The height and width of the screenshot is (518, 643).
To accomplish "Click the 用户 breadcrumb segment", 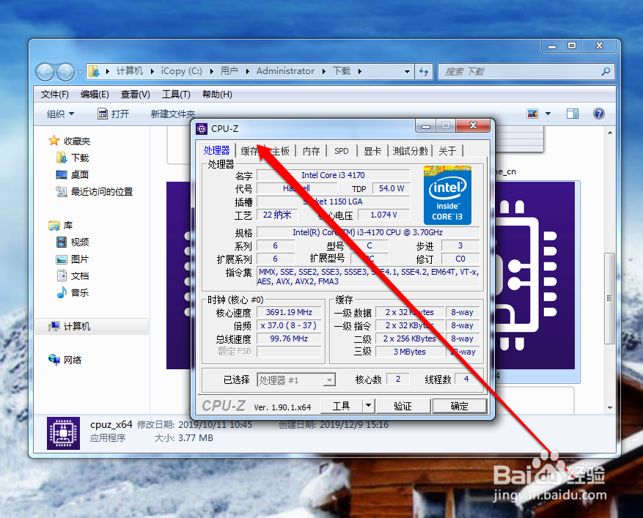I will [x=229, y=71].
